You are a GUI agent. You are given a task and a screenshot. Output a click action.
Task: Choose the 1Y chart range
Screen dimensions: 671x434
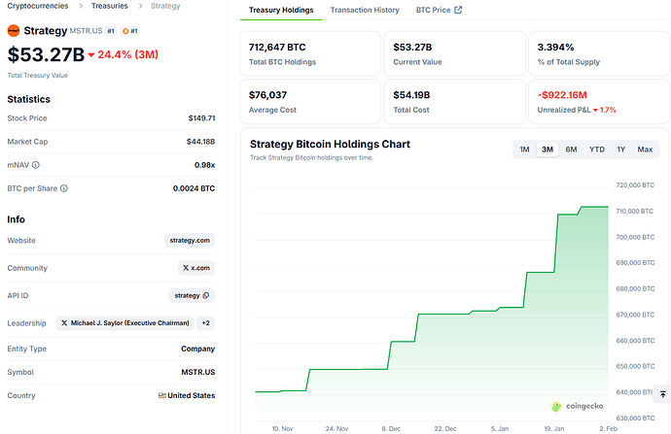(620, 150)
